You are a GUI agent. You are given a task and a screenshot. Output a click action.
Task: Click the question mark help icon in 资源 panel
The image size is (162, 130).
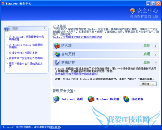click(6, 29)
